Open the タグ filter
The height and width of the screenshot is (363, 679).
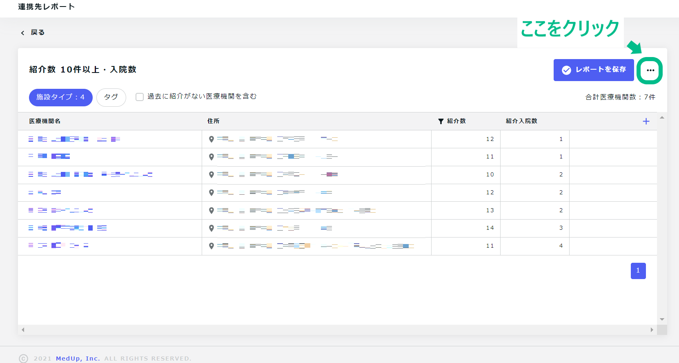point(111,97)
